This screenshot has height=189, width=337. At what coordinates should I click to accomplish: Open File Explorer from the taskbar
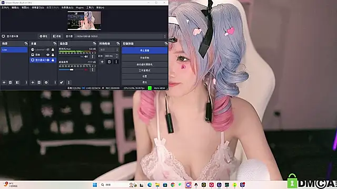(x=157, y=185)
